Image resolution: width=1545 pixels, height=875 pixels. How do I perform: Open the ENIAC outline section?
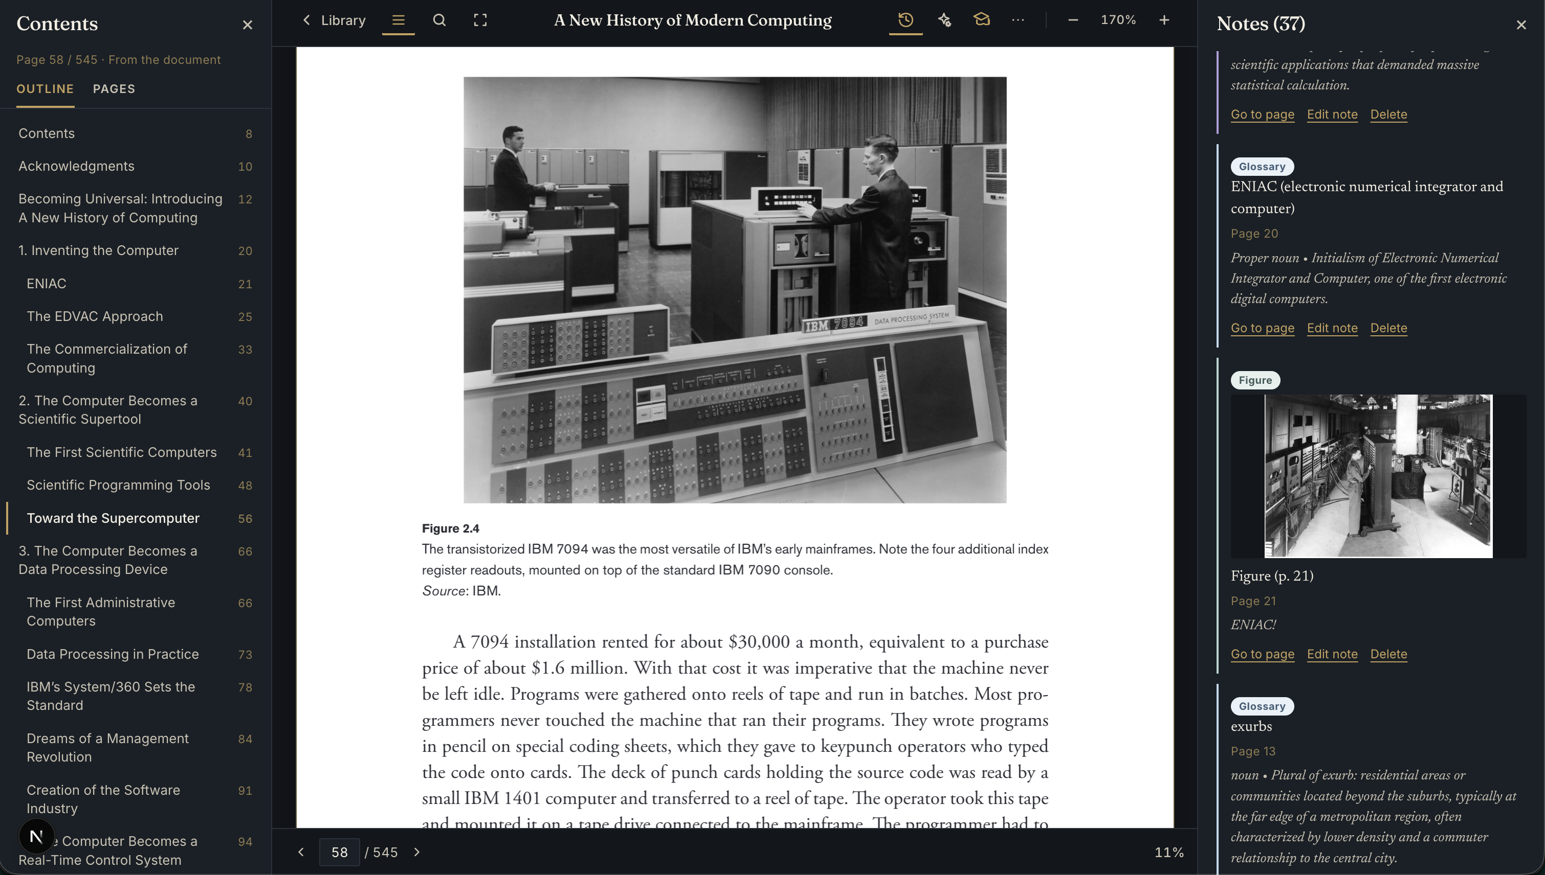coord(135,284)
